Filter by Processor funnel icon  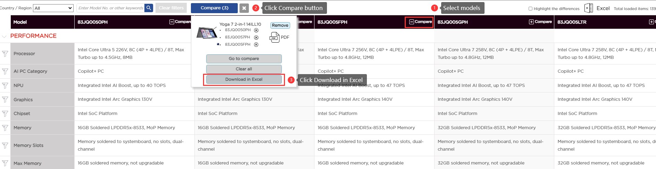[5, 54]
